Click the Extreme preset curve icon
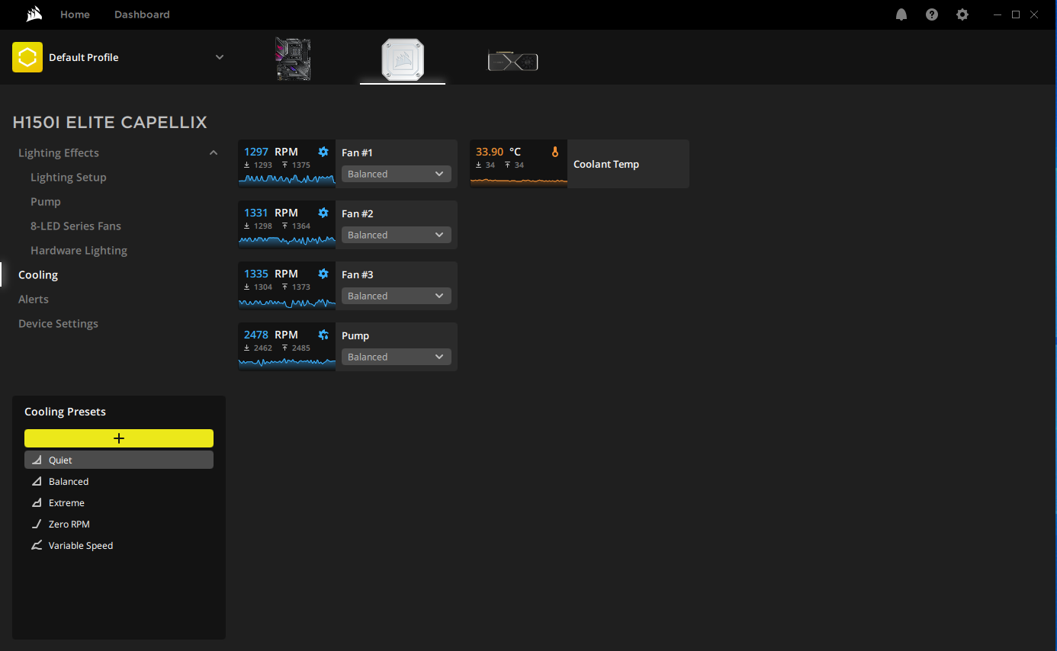The width and height of the screenshot is (1057, 651). (x=37, y=503)
